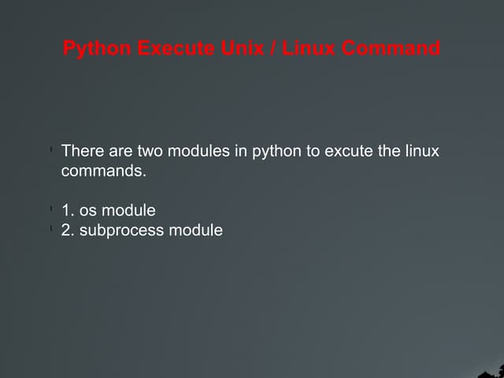Click the word 'There' starting the first bullet

point(82,150)
